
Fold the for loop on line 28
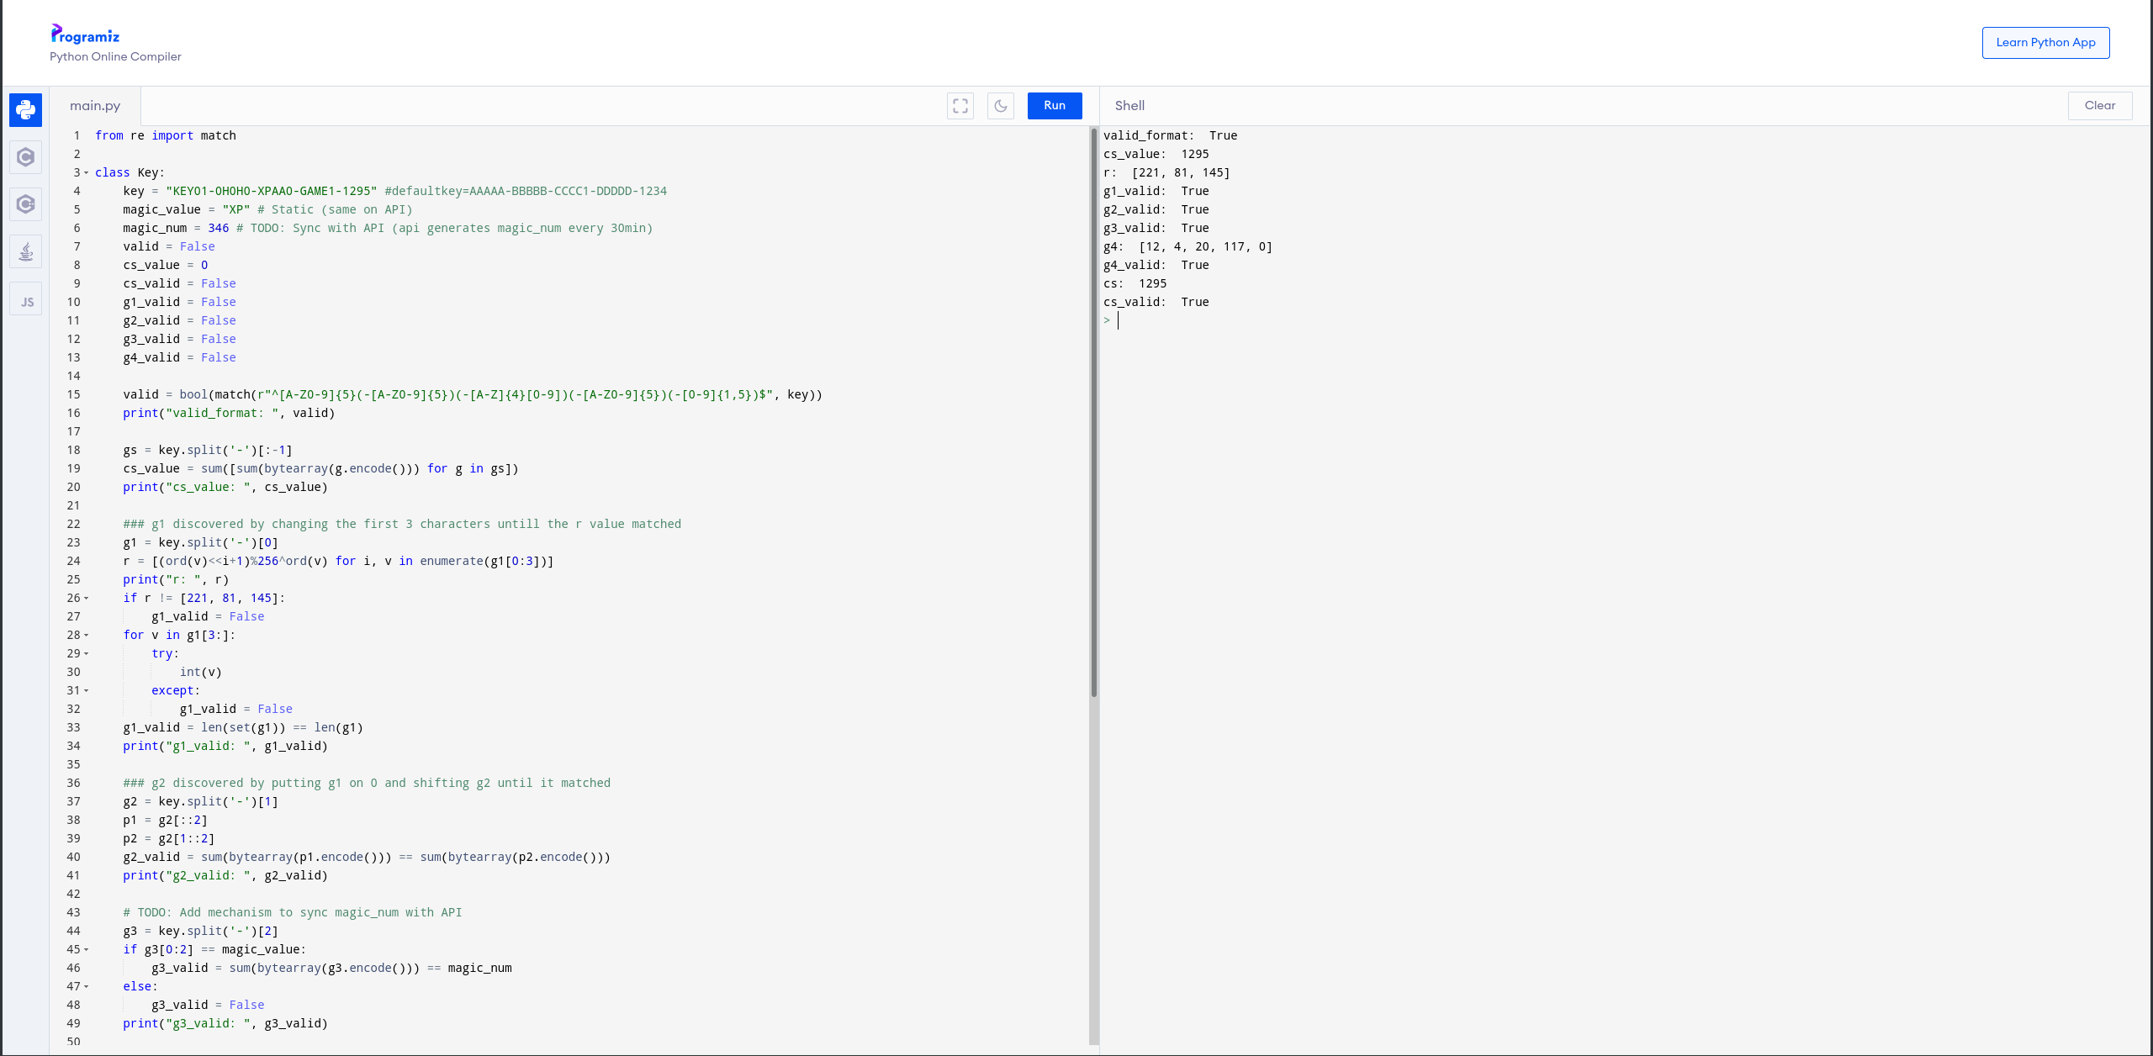click(x=86, y=636)
